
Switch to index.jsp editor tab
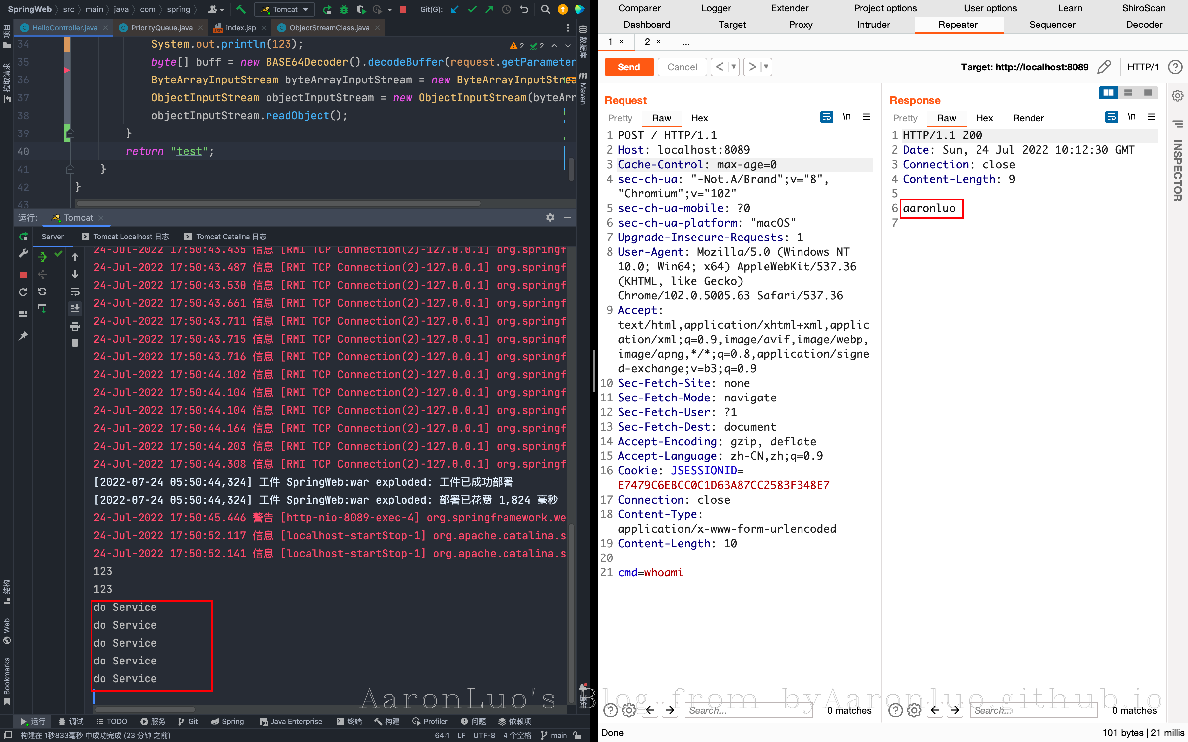(x=241, y=28)
